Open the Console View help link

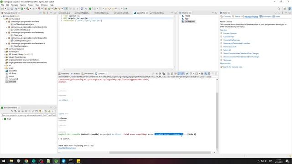(229, 36)
